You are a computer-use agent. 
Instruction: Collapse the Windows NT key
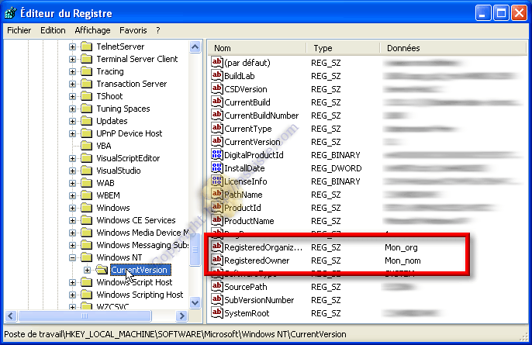tap(72, 257)
